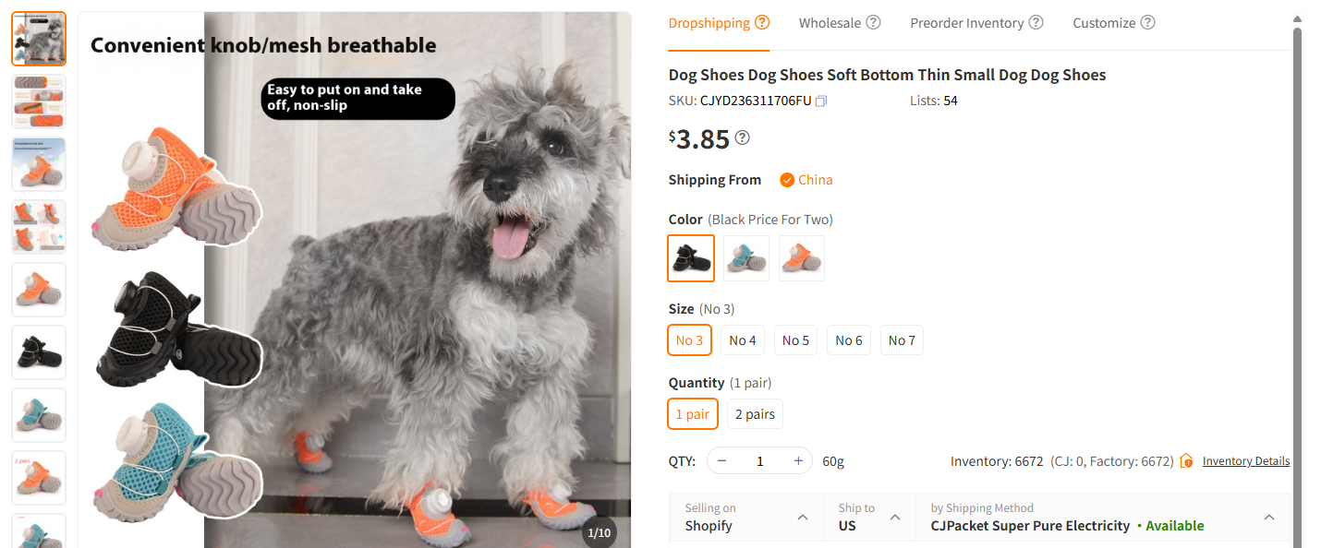Collapse the Selling on Shopify selector
This screenshot has width=1321, height=548.
point(800,517)
